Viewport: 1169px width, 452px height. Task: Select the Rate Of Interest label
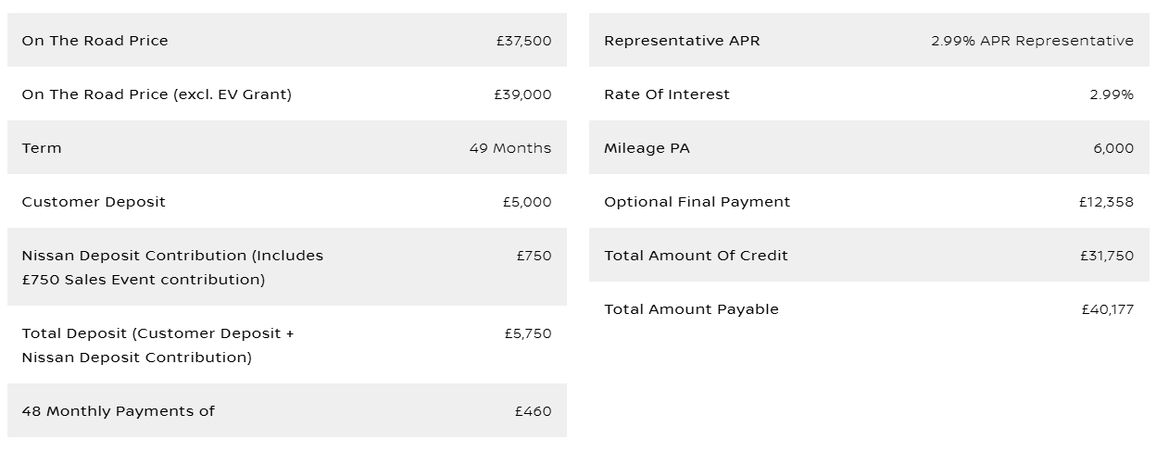pos(667,94)
